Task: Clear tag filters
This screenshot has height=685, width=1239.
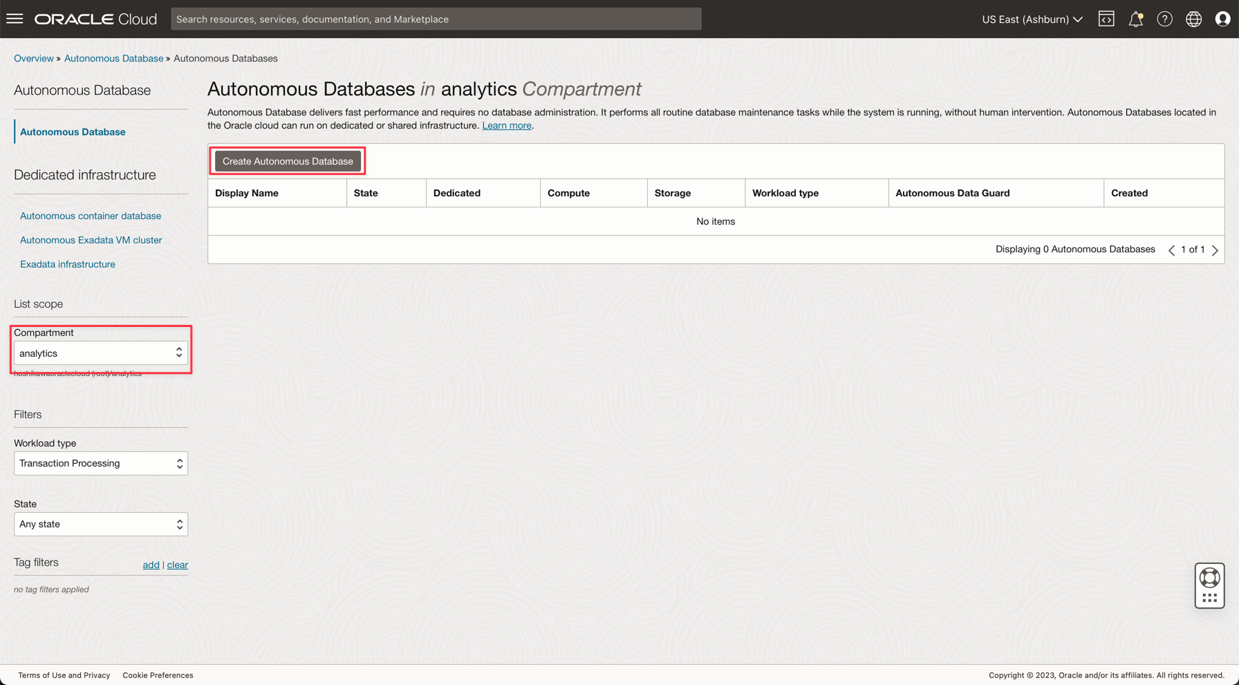Action: coord(177,565)
